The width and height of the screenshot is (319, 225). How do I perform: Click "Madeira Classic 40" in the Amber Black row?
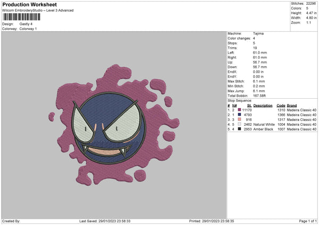click(301, 129)
